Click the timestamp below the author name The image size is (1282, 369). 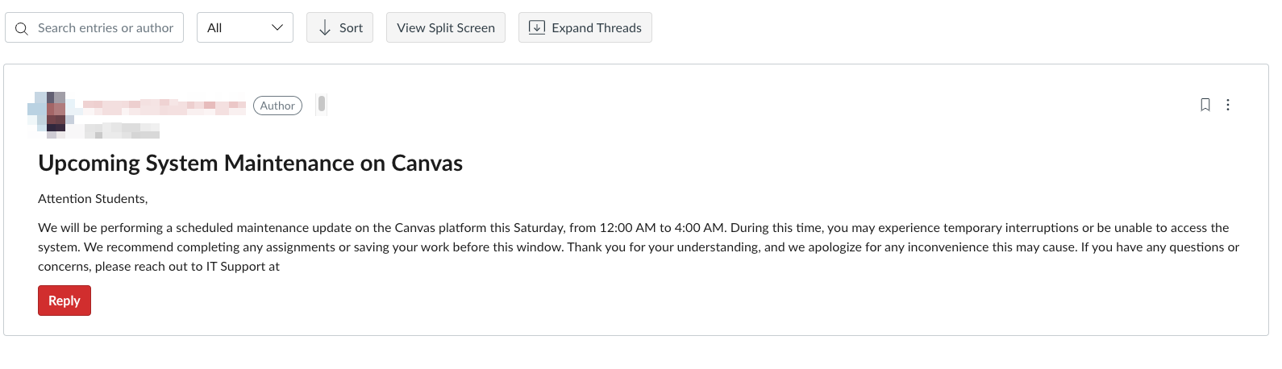point(122,131)
